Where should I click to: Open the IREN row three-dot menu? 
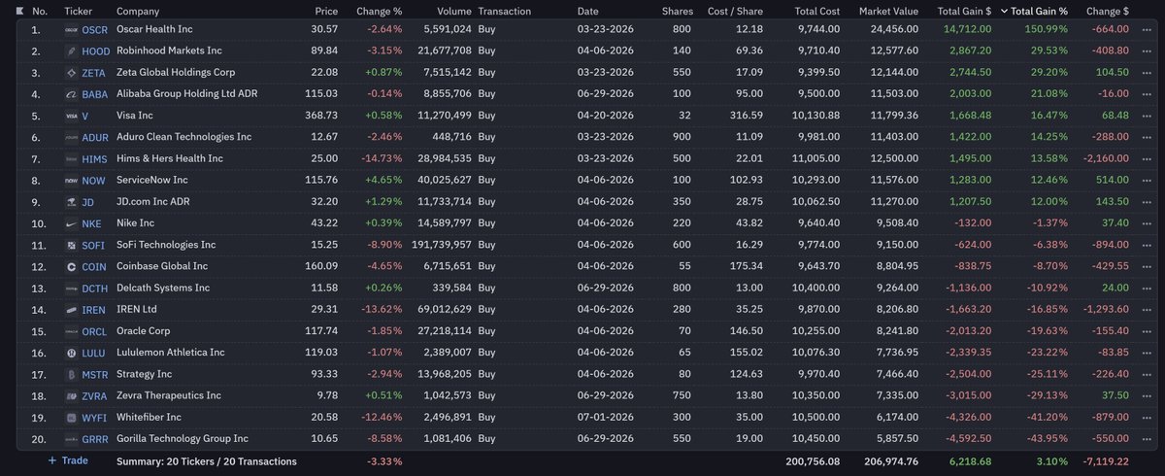coord(1148,310)
